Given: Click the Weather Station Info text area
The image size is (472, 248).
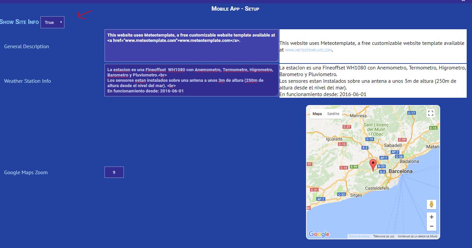Looking at the screenshot, I should (x=192, y=80).
